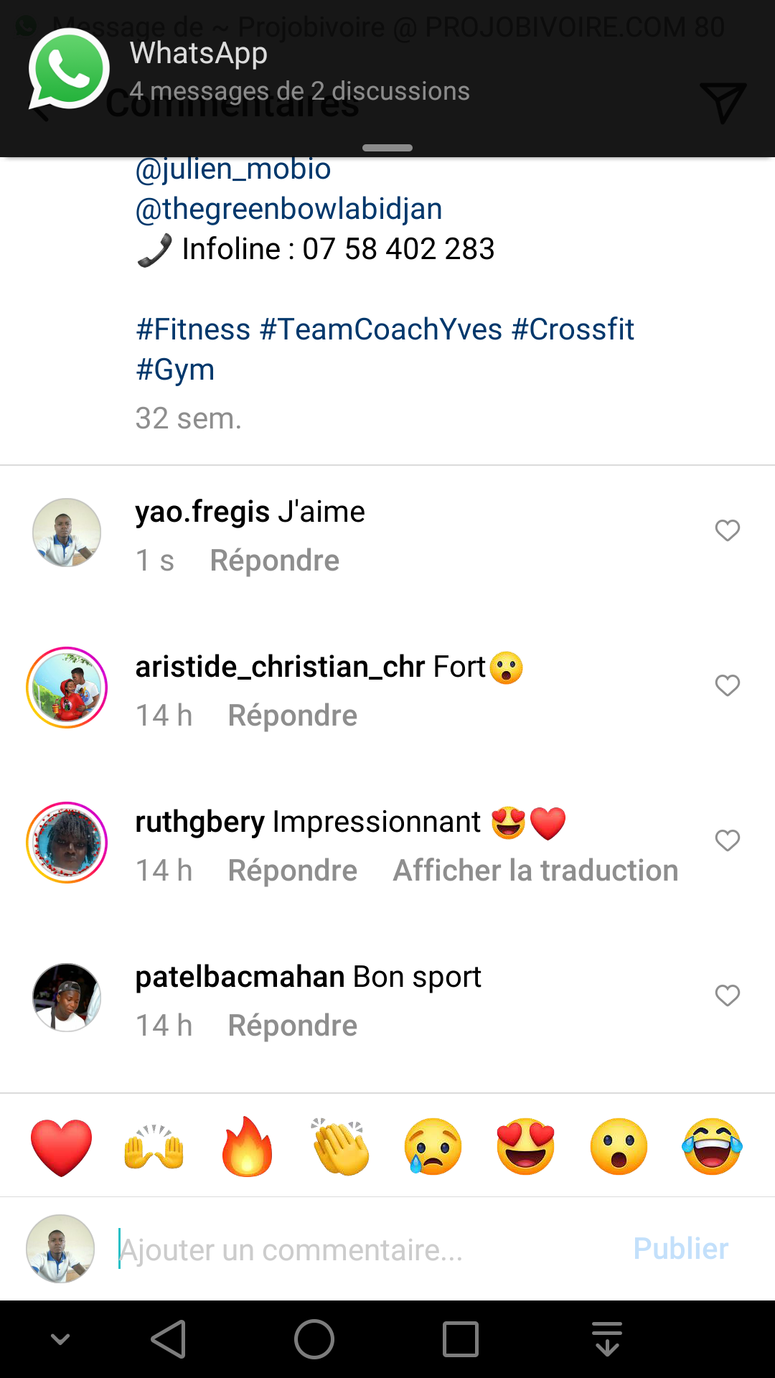The height and width of the screenshot is (1378, 775).
Task: Pull the notification drag handle
Action: click(x=387, y=148)
